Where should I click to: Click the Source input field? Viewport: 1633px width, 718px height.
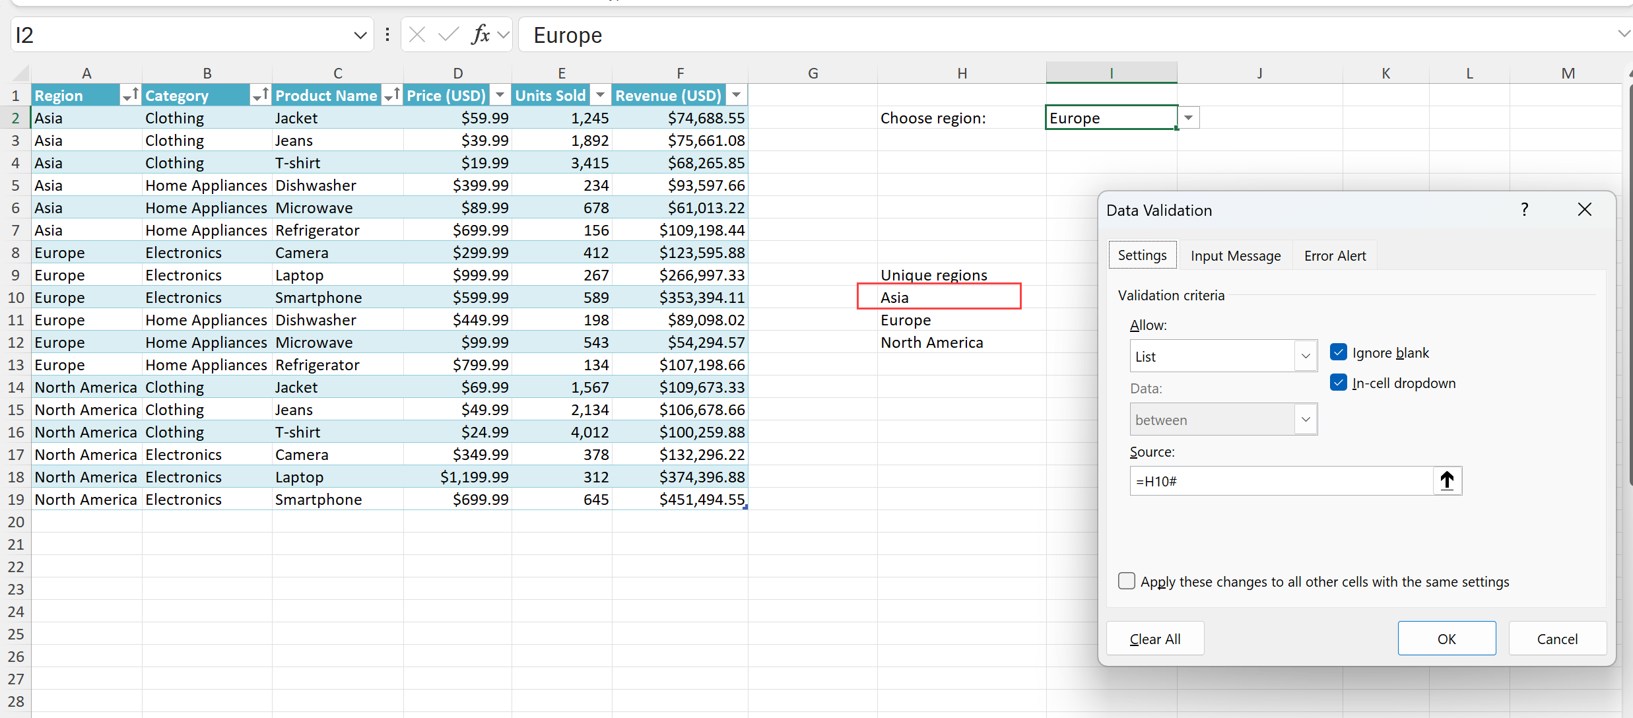click(x=1281, y=481)
